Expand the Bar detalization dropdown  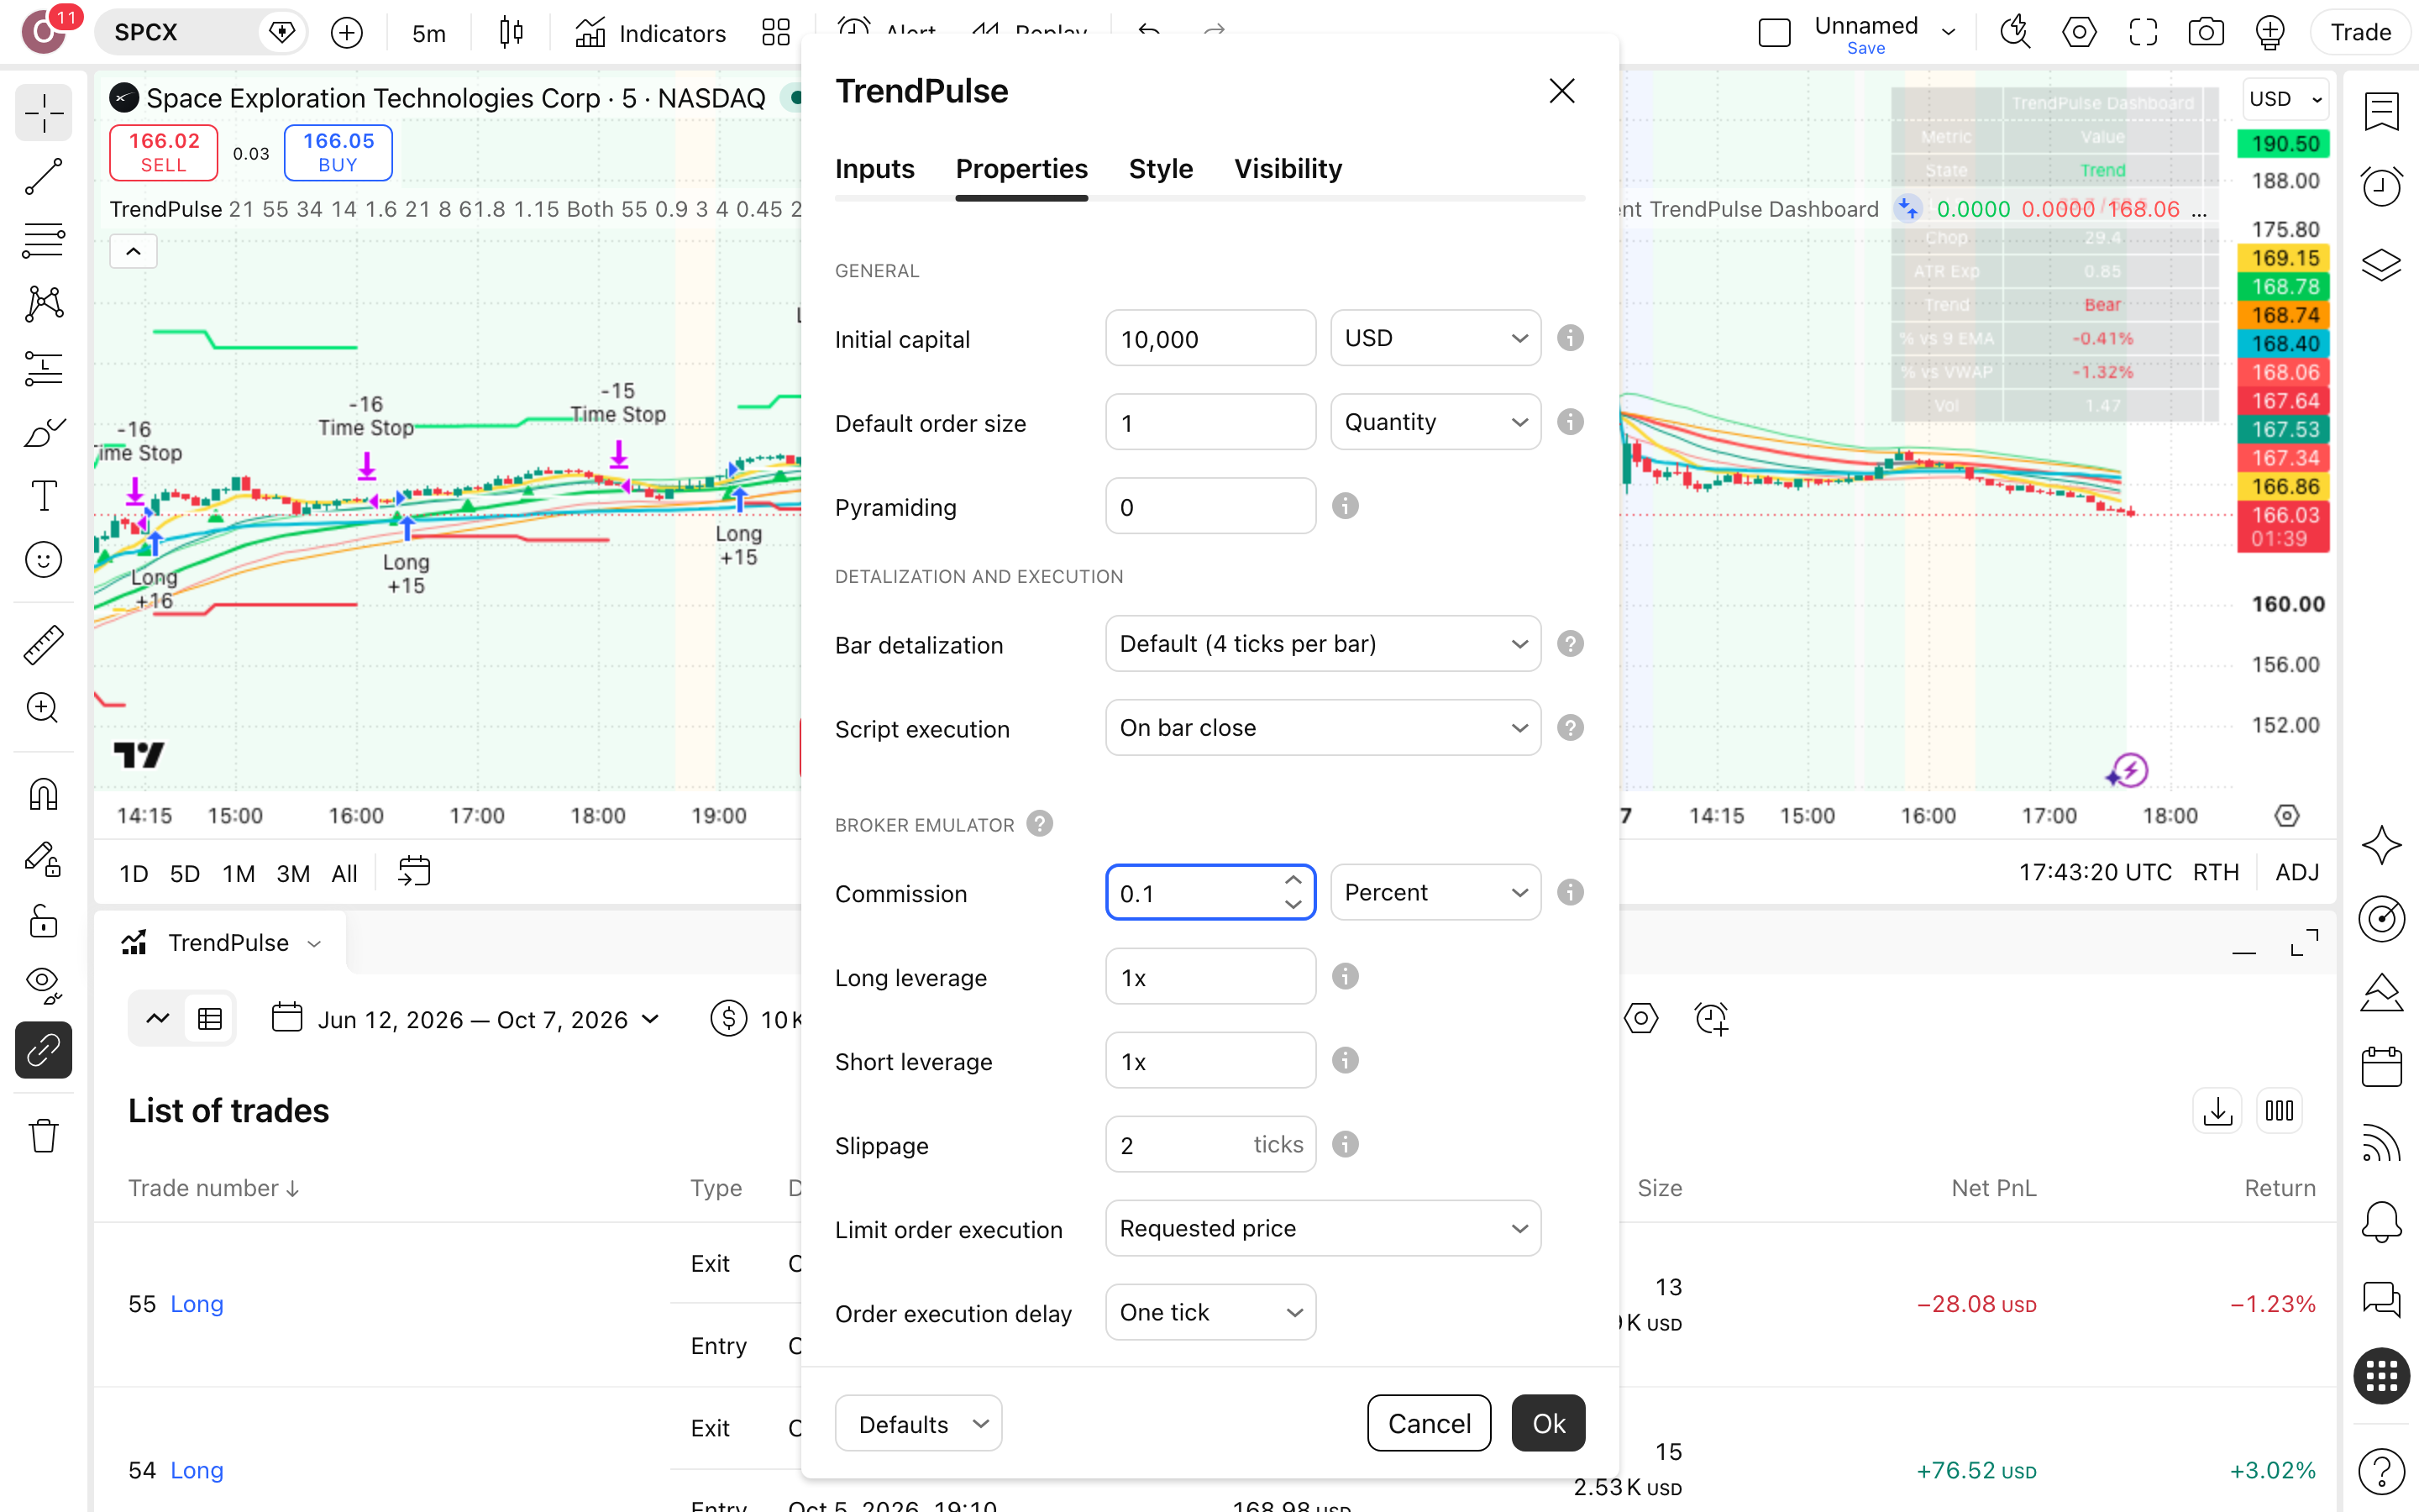(x=1322, y=644)
